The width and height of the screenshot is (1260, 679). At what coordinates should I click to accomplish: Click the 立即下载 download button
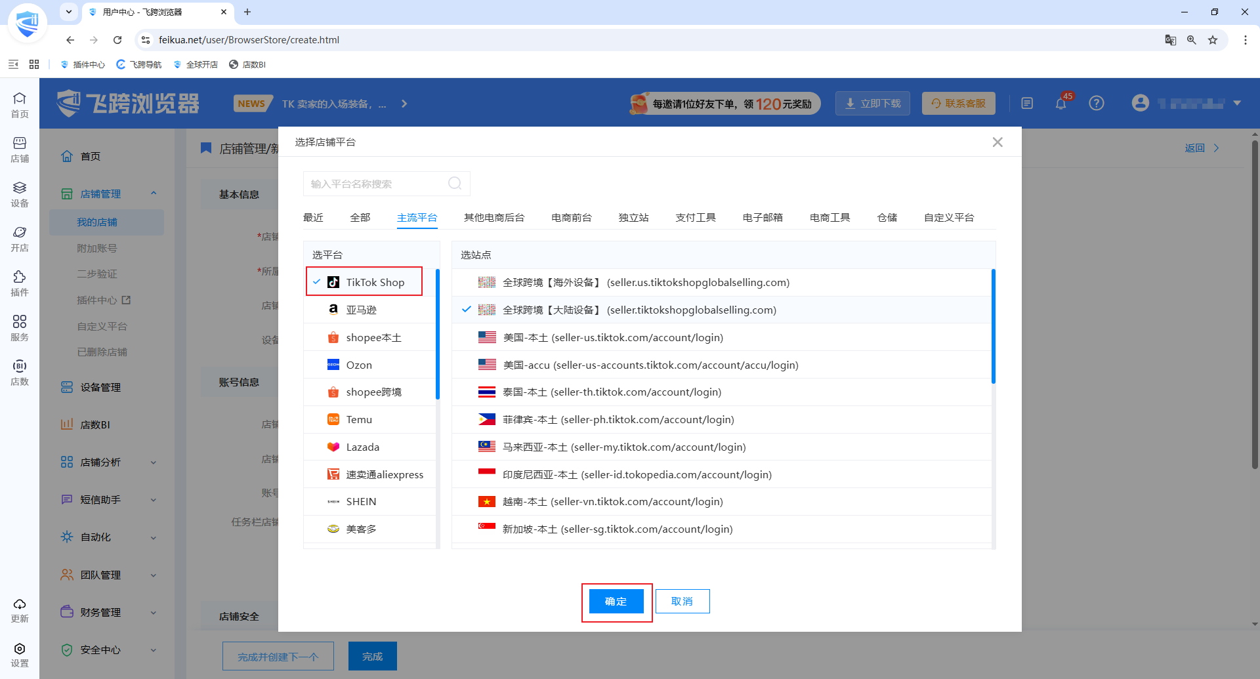point(873,104)
